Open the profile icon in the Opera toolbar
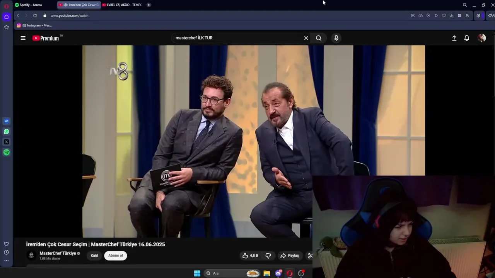The width and height of the screenshot is (495, 278). click(467, 15)
